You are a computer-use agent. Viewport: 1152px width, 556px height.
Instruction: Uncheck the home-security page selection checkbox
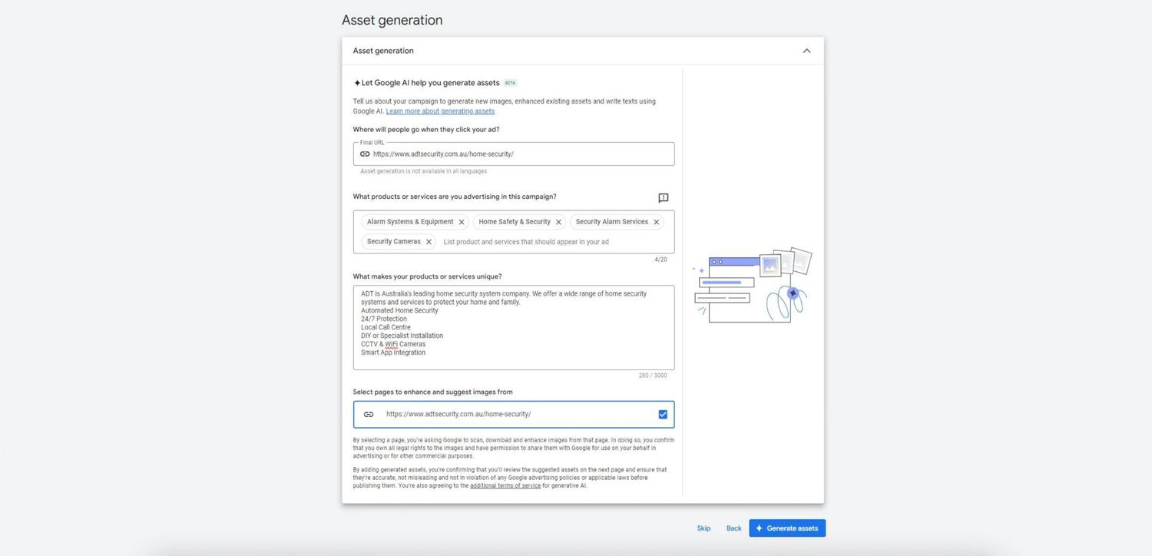click(662, 414)
